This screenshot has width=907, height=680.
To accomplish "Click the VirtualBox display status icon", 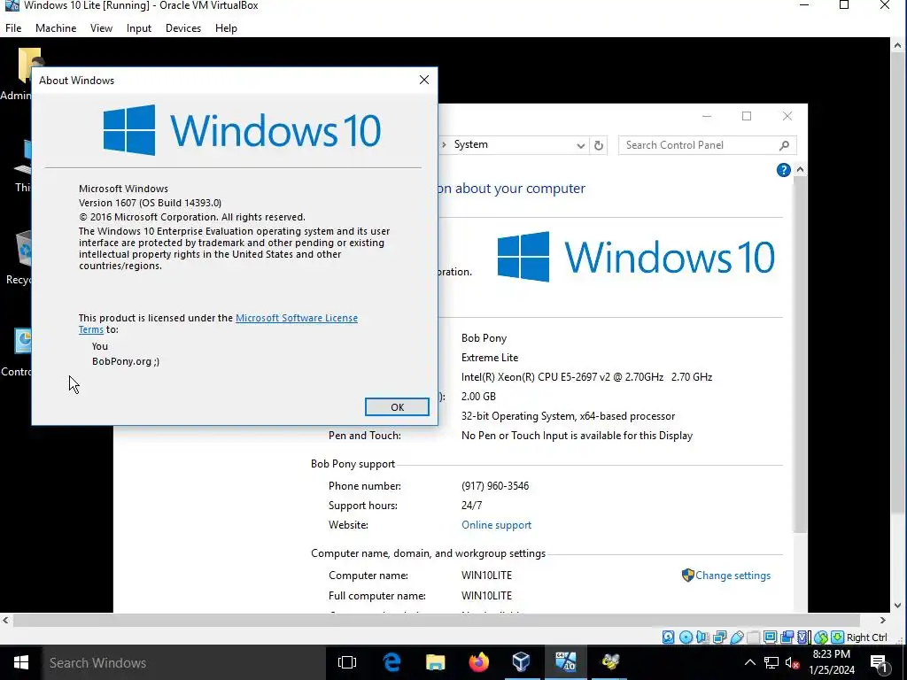I will point(770,637).
